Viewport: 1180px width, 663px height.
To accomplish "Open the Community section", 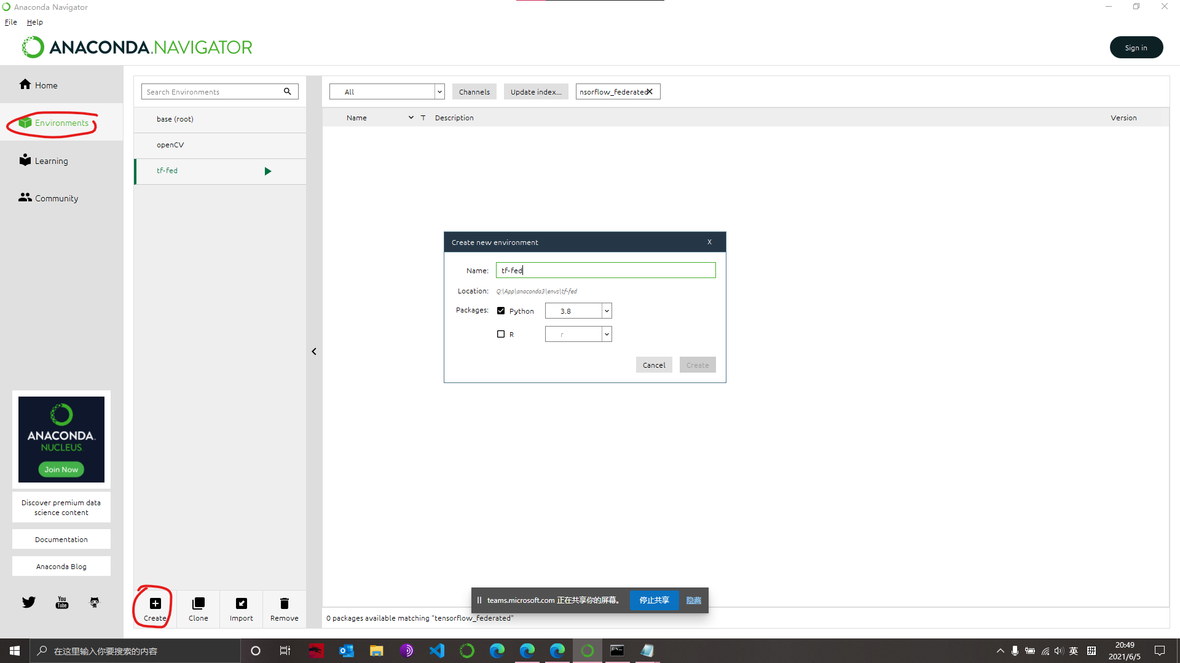I will pos(55,198).
